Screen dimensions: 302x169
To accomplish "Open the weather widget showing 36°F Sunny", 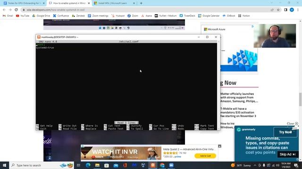I will pyautogui.click(x=241, y=165).
